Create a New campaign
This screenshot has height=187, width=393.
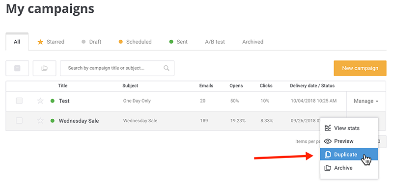360,68
